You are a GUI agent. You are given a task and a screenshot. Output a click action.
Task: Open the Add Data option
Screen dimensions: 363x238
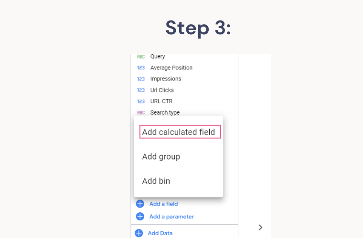click(160, 233)
